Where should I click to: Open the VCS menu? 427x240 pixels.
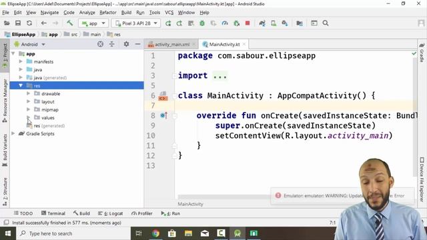pyautogui.click(x=169, y=13)
